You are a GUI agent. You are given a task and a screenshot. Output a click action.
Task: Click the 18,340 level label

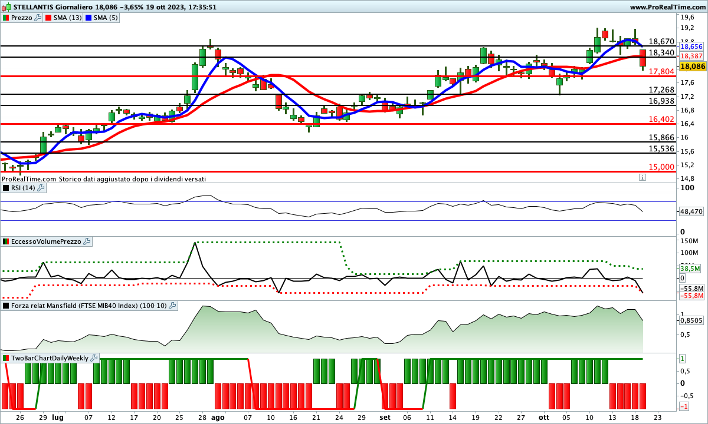(661, 53)
